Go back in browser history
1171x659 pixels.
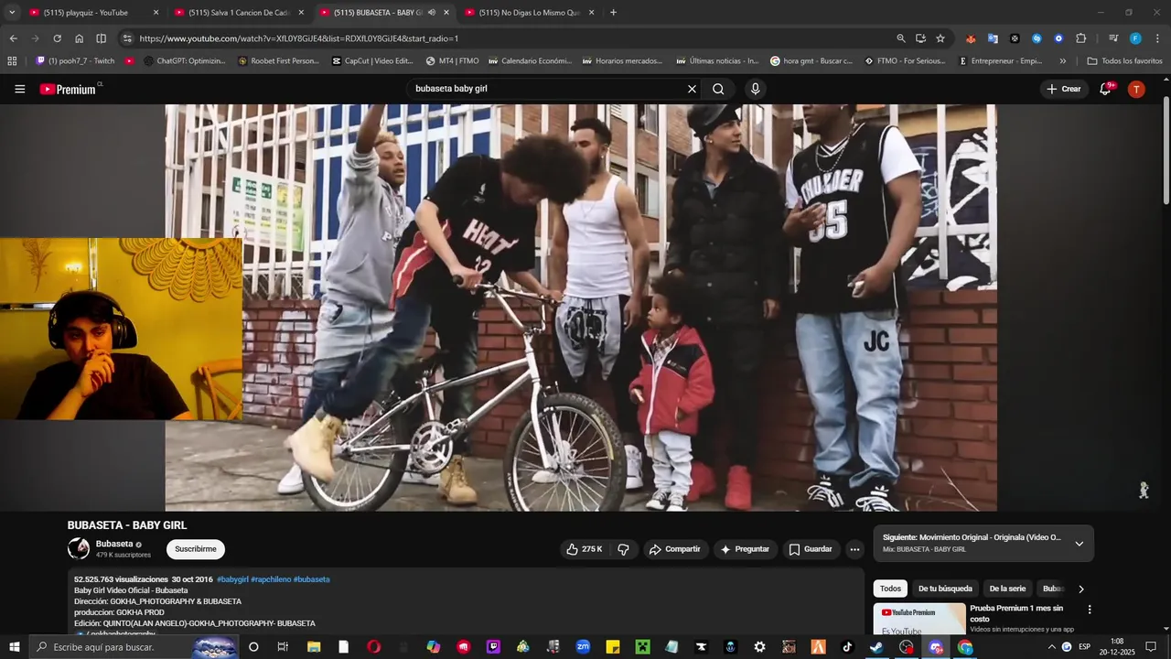coord(13,38)
